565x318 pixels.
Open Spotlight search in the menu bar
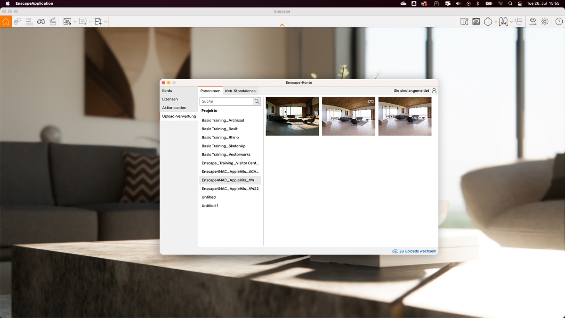coord(510,3)
